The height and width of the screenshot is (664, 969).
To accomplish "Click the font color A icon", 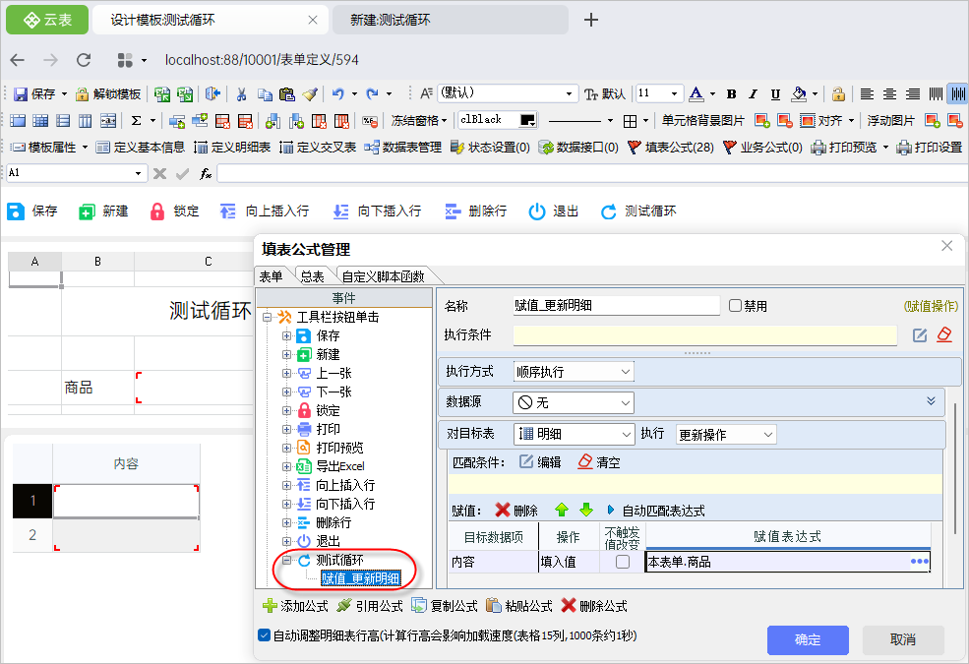I will click(x=696, y=93).
